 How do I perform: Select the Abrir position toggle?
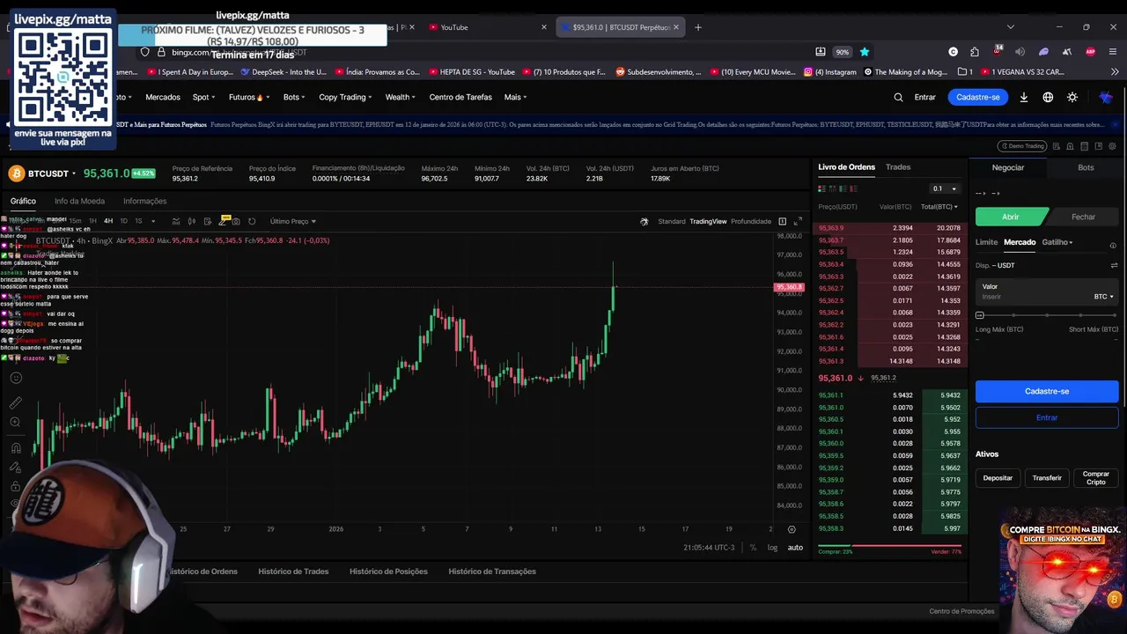pyautogui.click(x=1011, y=217)
